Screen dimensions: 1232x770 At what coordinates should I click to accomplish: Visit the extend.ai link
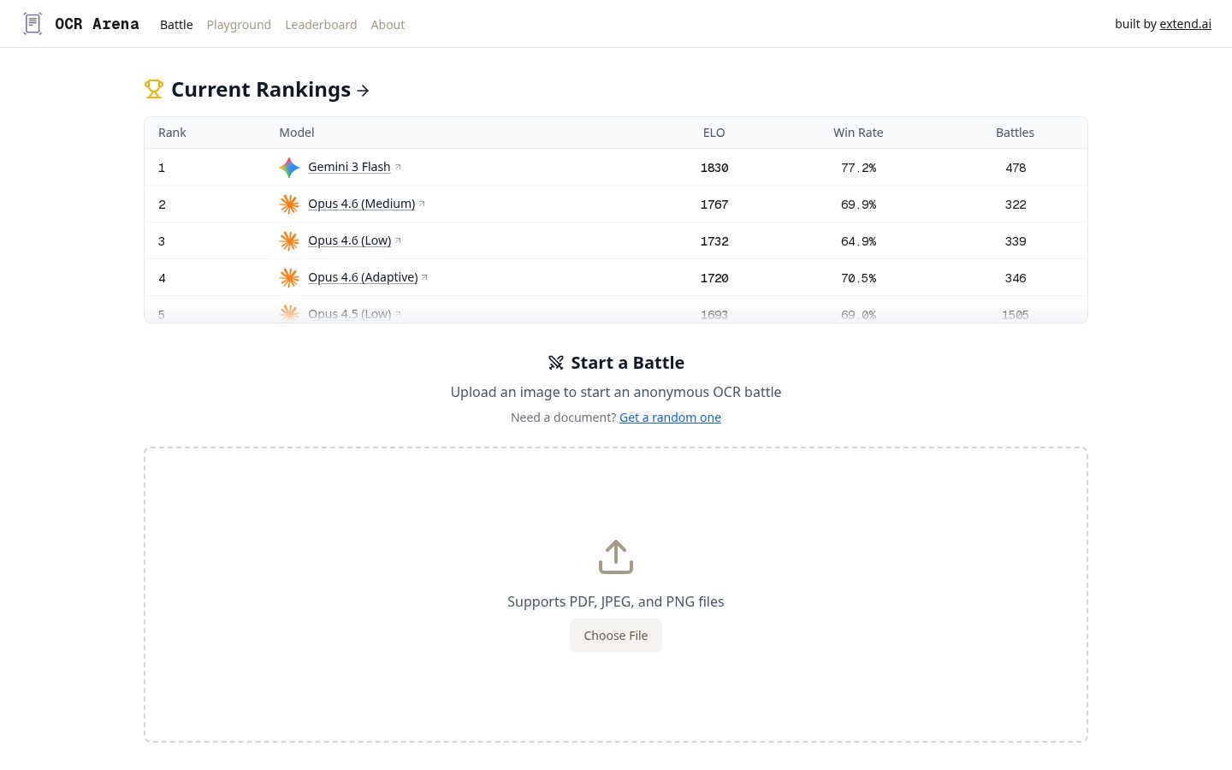pos(1185,24)
